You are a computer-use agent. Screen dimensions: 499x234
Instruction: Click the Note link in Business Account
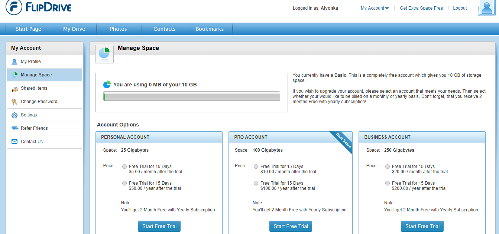(x=389, y=203)
